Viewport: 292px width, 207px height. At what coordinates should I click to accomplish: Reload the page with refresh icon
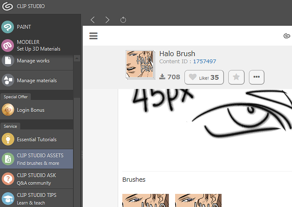tap(123, 20)
